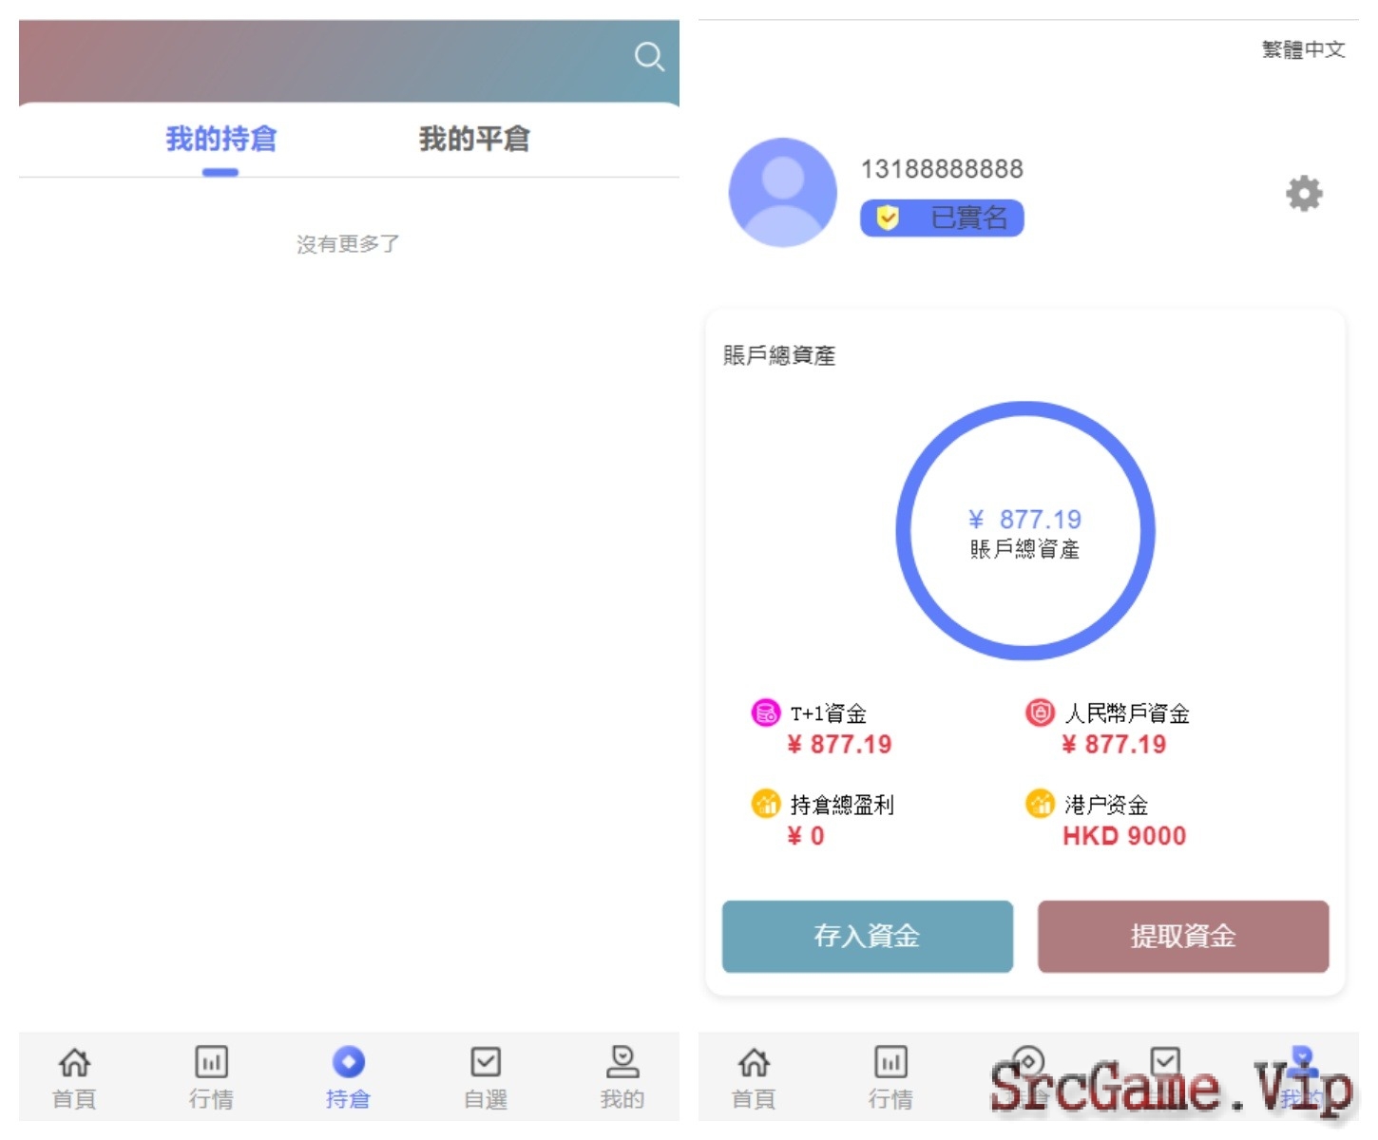Tap the user avatar picture

tap(782, 193)
